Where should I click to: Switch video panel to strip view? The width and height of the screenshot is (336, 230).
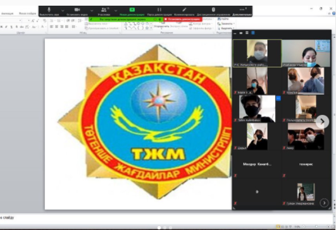click(x=247, y=33)
